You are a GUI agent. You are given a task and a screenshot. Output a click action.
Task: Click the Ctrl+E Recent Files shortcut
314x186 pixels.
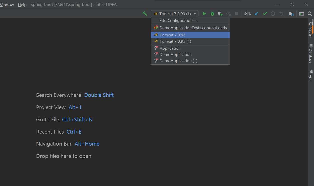(74, 132)
